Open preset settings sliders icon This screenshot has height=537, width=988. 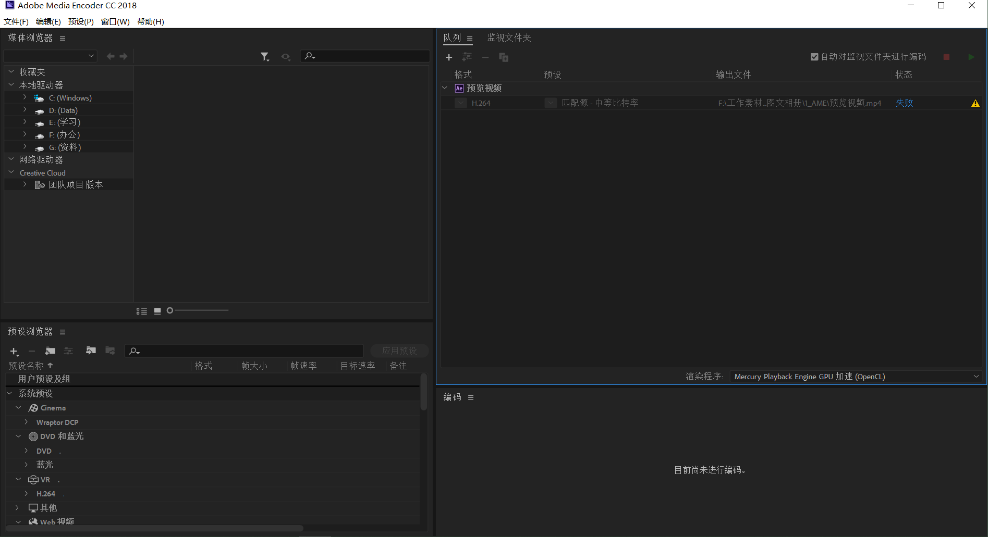68,351
